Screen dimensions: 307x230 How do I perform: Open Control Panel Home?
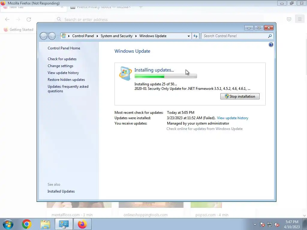point(64,48)
